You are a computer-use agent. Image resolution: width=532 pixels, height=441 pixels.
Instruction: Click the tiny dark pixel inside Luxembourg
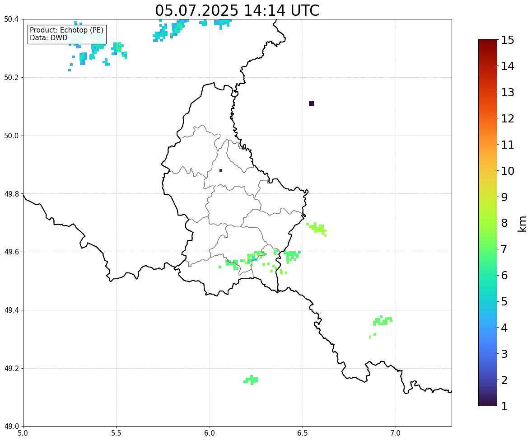tap(221, 170)
